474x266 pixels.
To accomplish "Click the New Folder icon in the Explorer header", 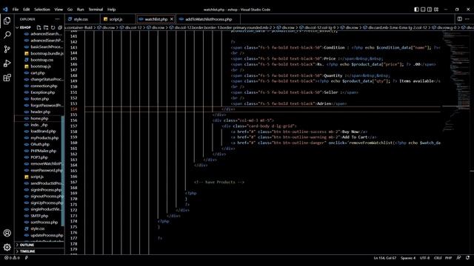I will 46,27.
